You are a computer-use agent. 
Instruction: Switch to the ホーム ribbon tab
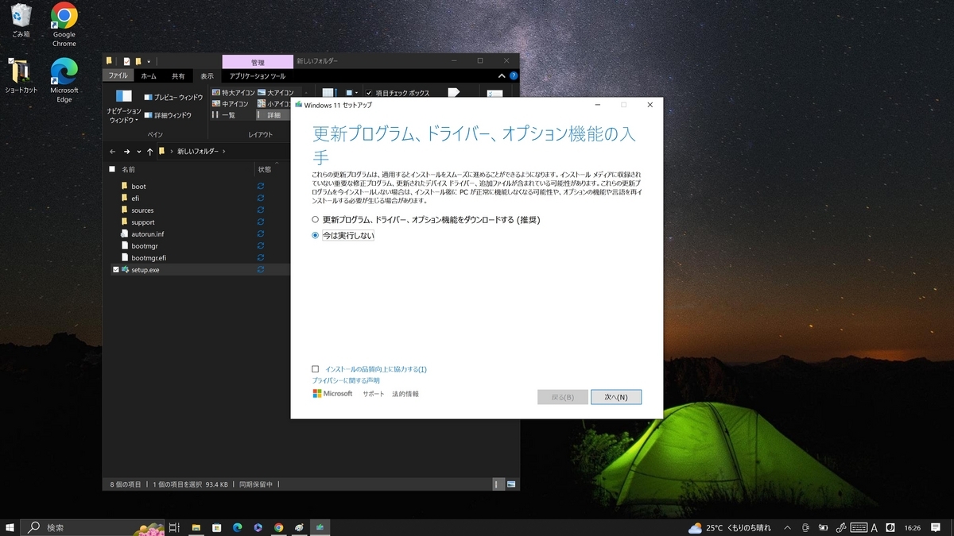point(149,76)
